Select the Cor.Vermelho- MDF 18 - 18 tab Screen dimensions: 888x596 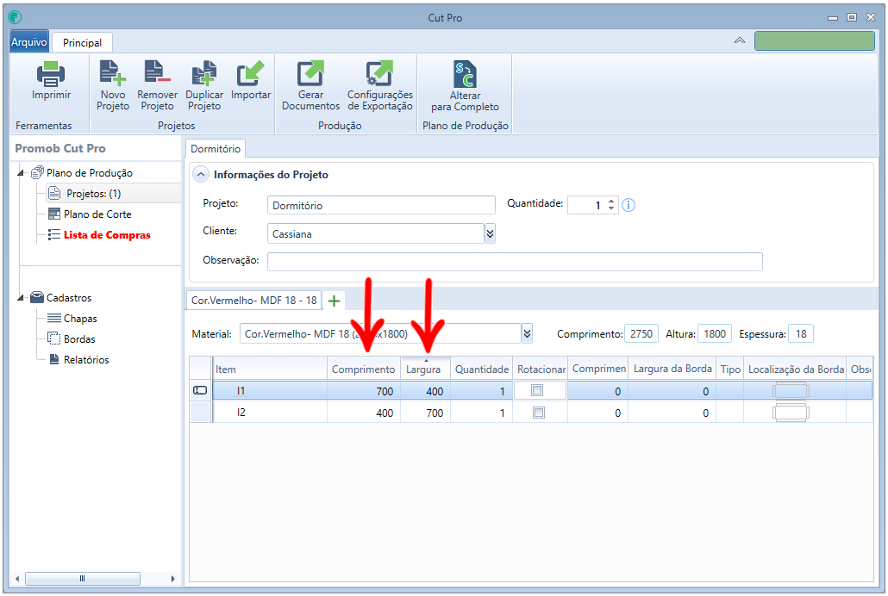click(x=253, y=301)
